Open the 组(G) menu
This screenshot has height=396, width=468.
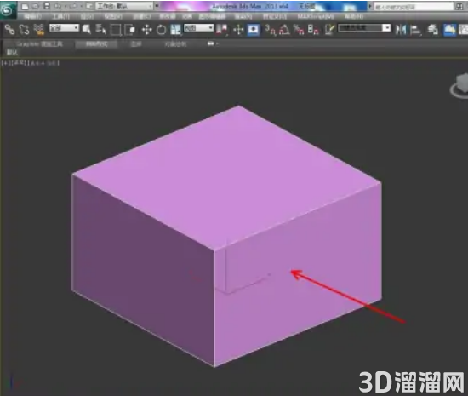(x=87, y=16)
